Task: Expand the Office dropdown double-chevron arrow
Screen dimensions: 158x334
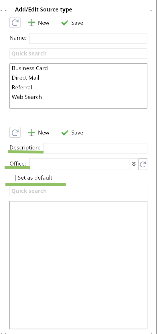Action: click(134, 164)
